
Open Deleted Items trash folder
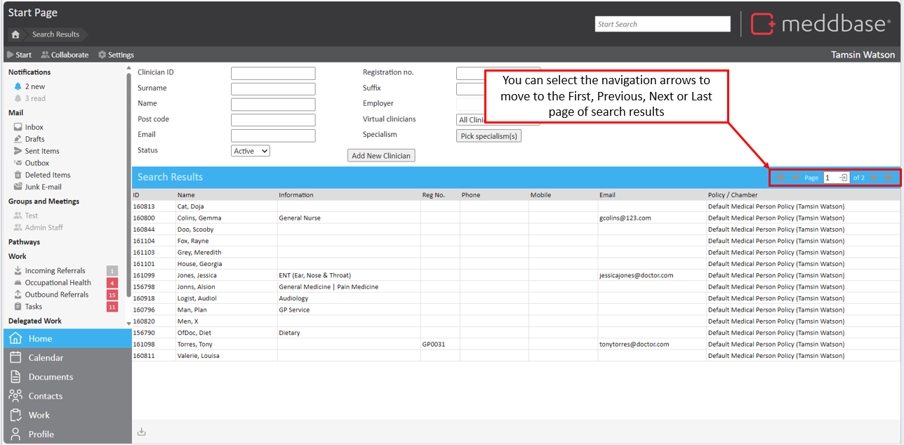coord(47,175)
